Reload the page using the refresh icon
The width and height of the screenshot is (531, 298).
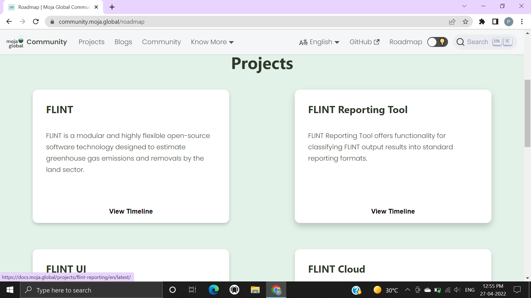tap(36, 22)
